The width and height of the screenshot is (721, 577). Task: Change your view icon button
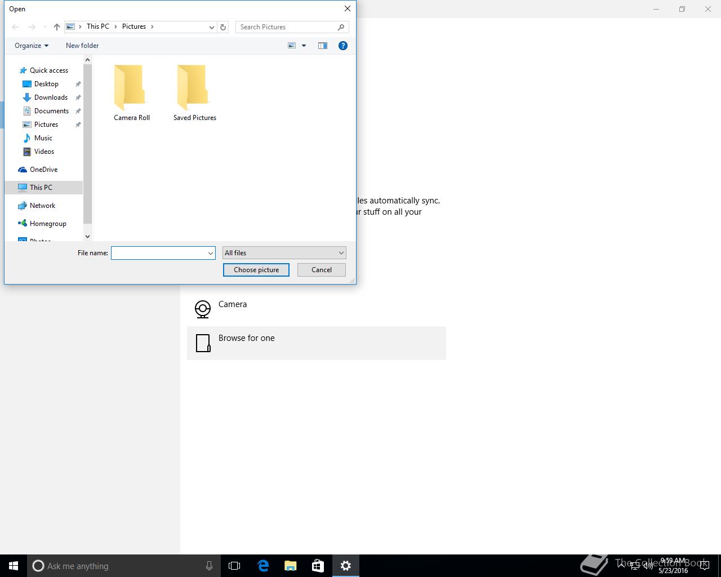coord(292,46)
